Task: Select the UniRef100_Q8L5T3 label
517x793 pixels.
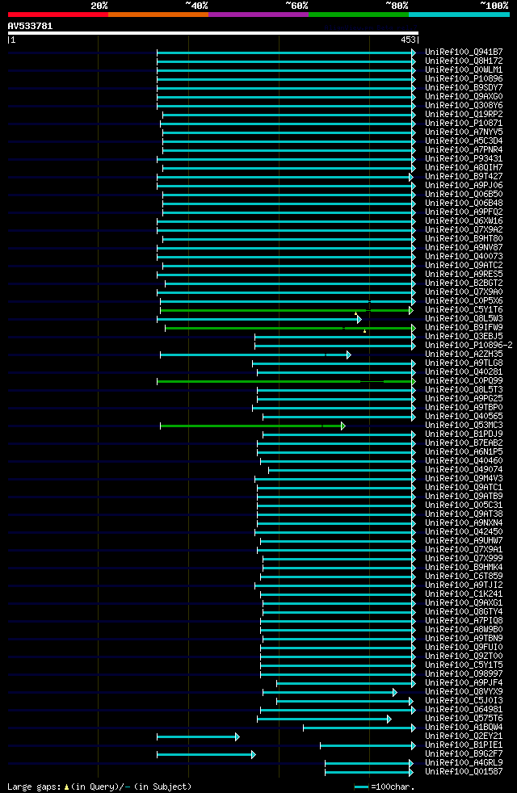Action: coord(464,390)
